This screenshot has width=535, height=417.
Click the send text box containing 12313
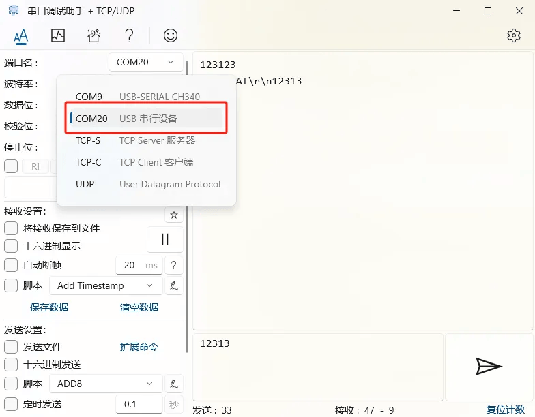[x=318, y=367]
